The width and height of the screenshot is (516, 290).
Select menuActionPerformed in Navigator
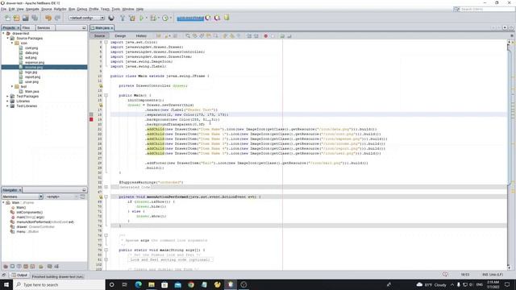pyautogui.click(x=45, y=222)
